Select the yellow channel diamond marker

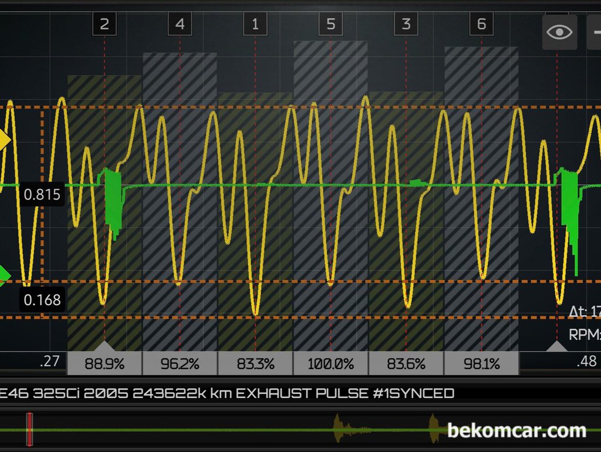(4, 141)
